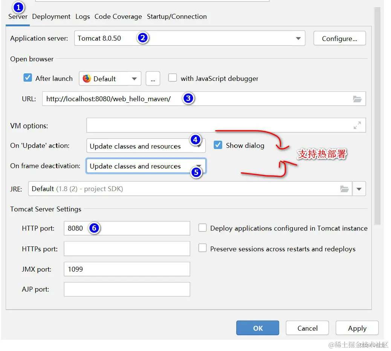Click the Apply button

pyautogui.click(x=357, y=328)
